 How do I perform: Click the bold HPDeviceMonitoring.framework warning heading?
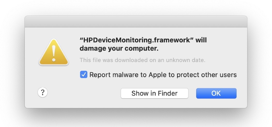pyautogui.click(x=143, y=44)
